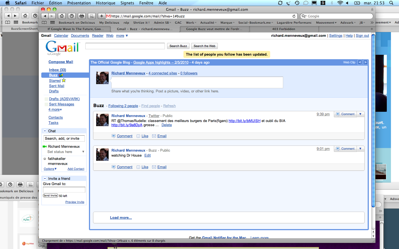Click the Like icon under the Twitter post
399x249 pixels.
[138, 136]
